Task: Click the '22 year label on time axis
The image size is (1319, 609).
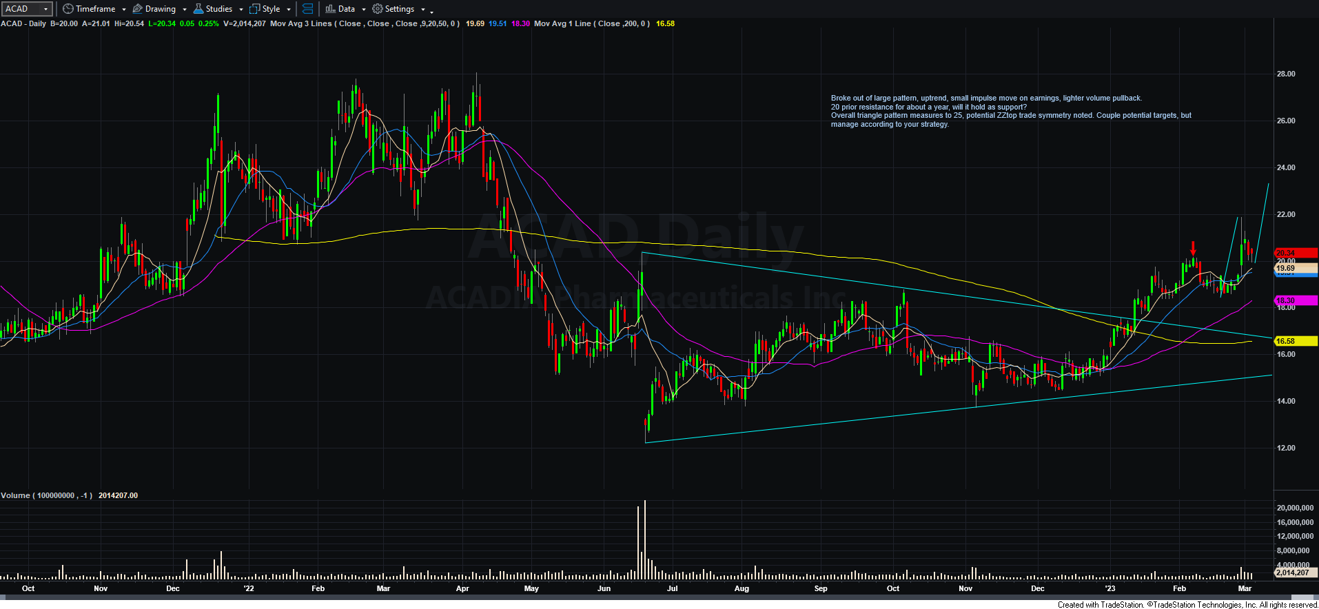Action: click(249, 588)
